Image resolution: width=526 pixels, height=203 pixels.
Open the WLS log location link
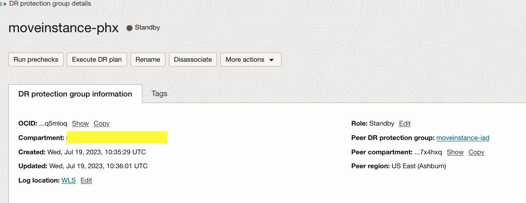(x=69, y=180)
